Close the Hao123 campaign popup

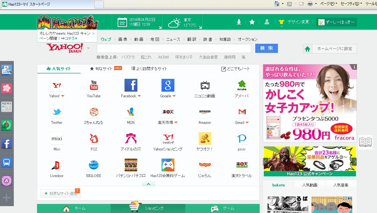(93, 33)
